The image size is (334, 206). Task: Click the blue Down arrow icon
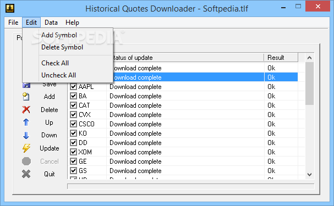pyautogui.click(x=26, y=135)
